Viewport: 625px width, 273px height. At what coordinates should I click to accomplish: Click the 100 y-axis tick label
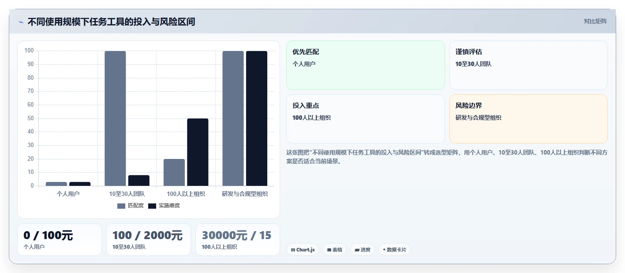click(x=29, y=51)
